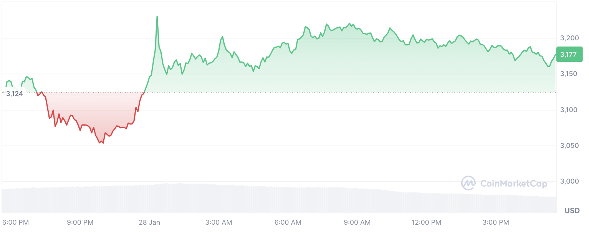
Task: Click the 3,150 price axis label
Action: tap(569, 74)
